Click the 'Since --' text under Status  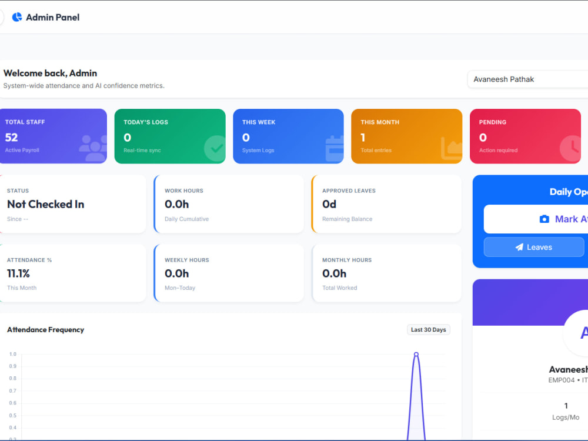tap(18, 219)
